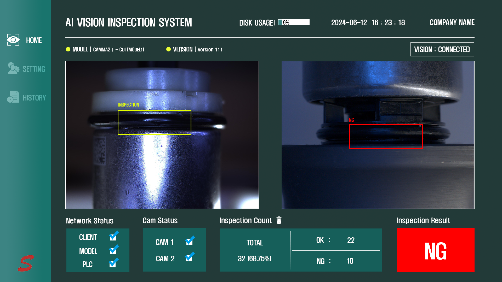Select the HISTORY menu label
The image size is (502, 282).
click(x=34, y=98)
